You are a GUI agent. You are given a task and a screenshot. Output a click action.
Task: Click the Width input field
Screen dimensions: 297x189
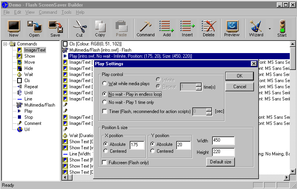pyautogui.click(x=223, y=141)
